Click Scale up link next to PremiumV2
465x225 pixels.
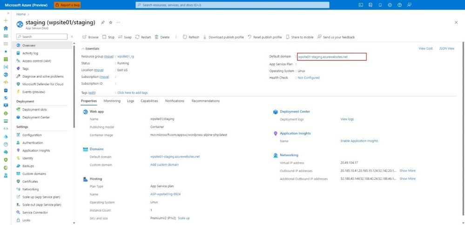(183, 218)
